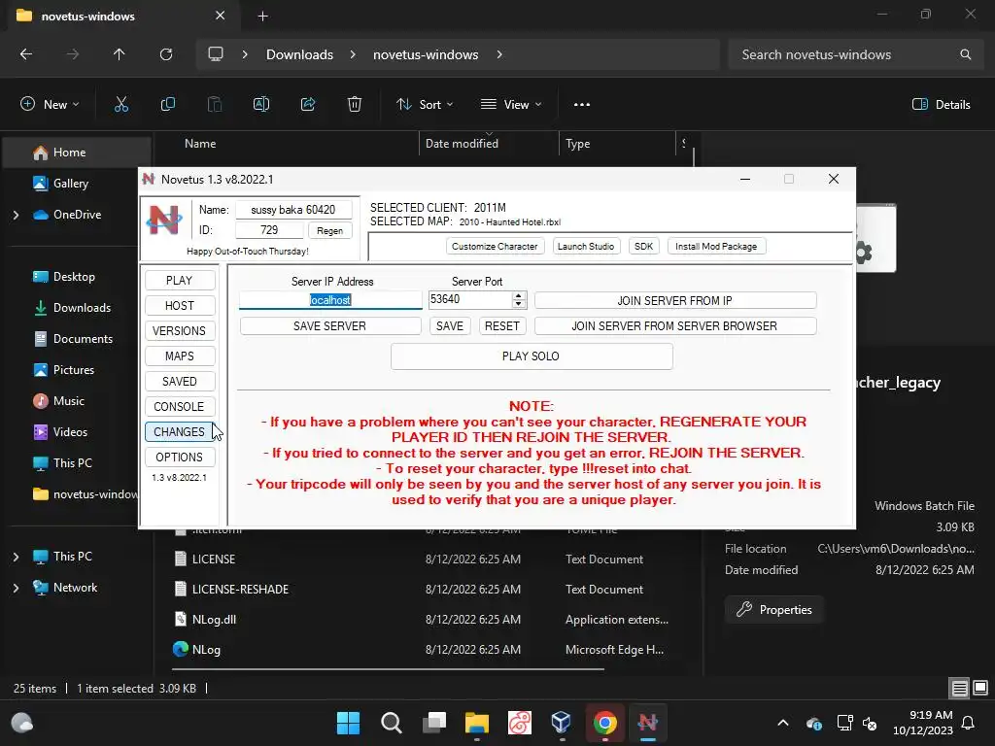995x746 pixels.
Task: Click the SDK button
Action: pos(643,246)
